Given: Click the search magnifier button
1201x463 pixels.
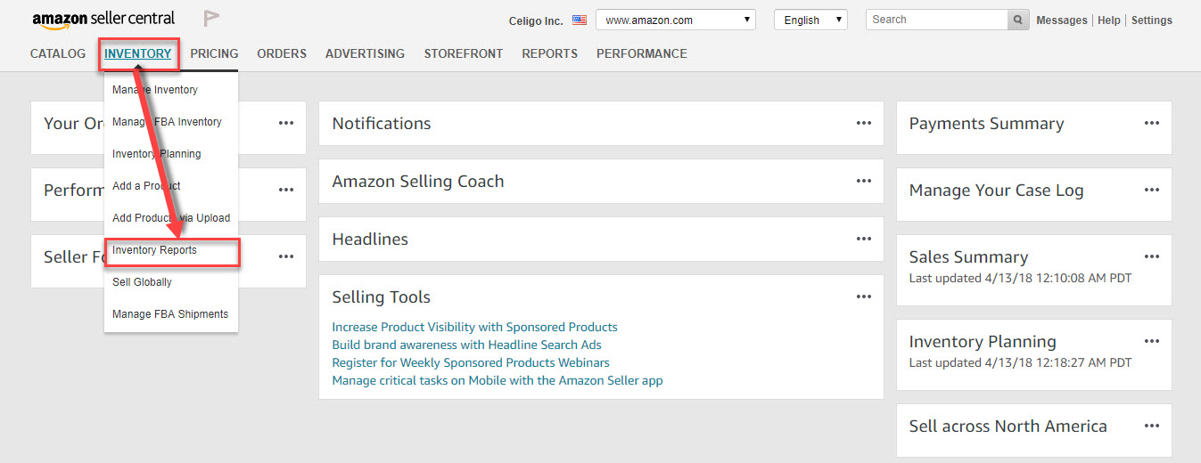Looking at the screenshot, I should click(x=1018, y=20).
